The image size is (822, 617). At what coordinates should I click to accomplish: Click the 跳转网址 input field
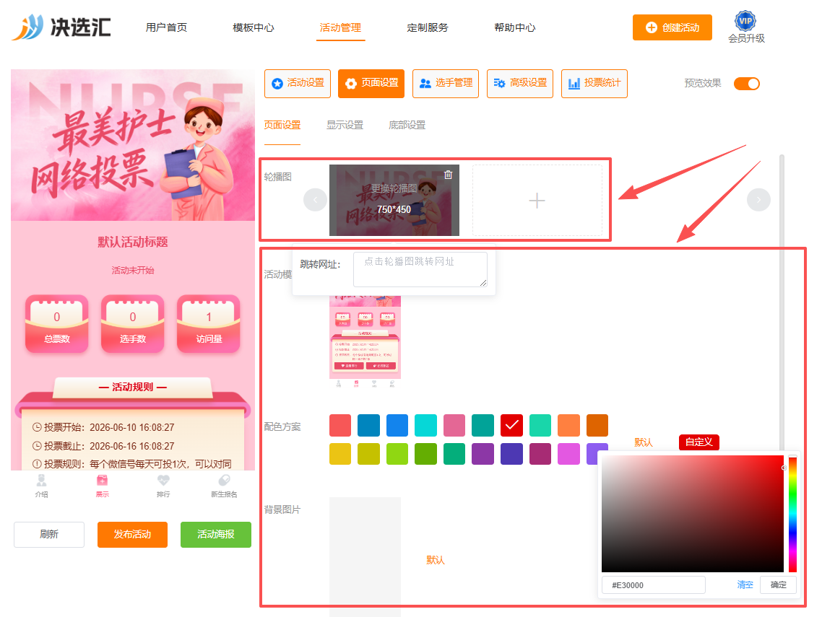420,269
